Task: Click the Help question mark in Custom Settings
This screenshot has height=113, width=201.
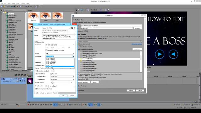Action: (71, 24)
